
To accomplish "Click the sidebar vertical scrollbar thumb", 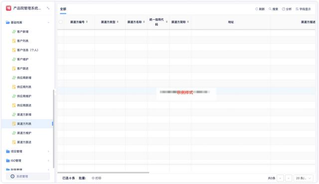I will [x=53, y=129].
